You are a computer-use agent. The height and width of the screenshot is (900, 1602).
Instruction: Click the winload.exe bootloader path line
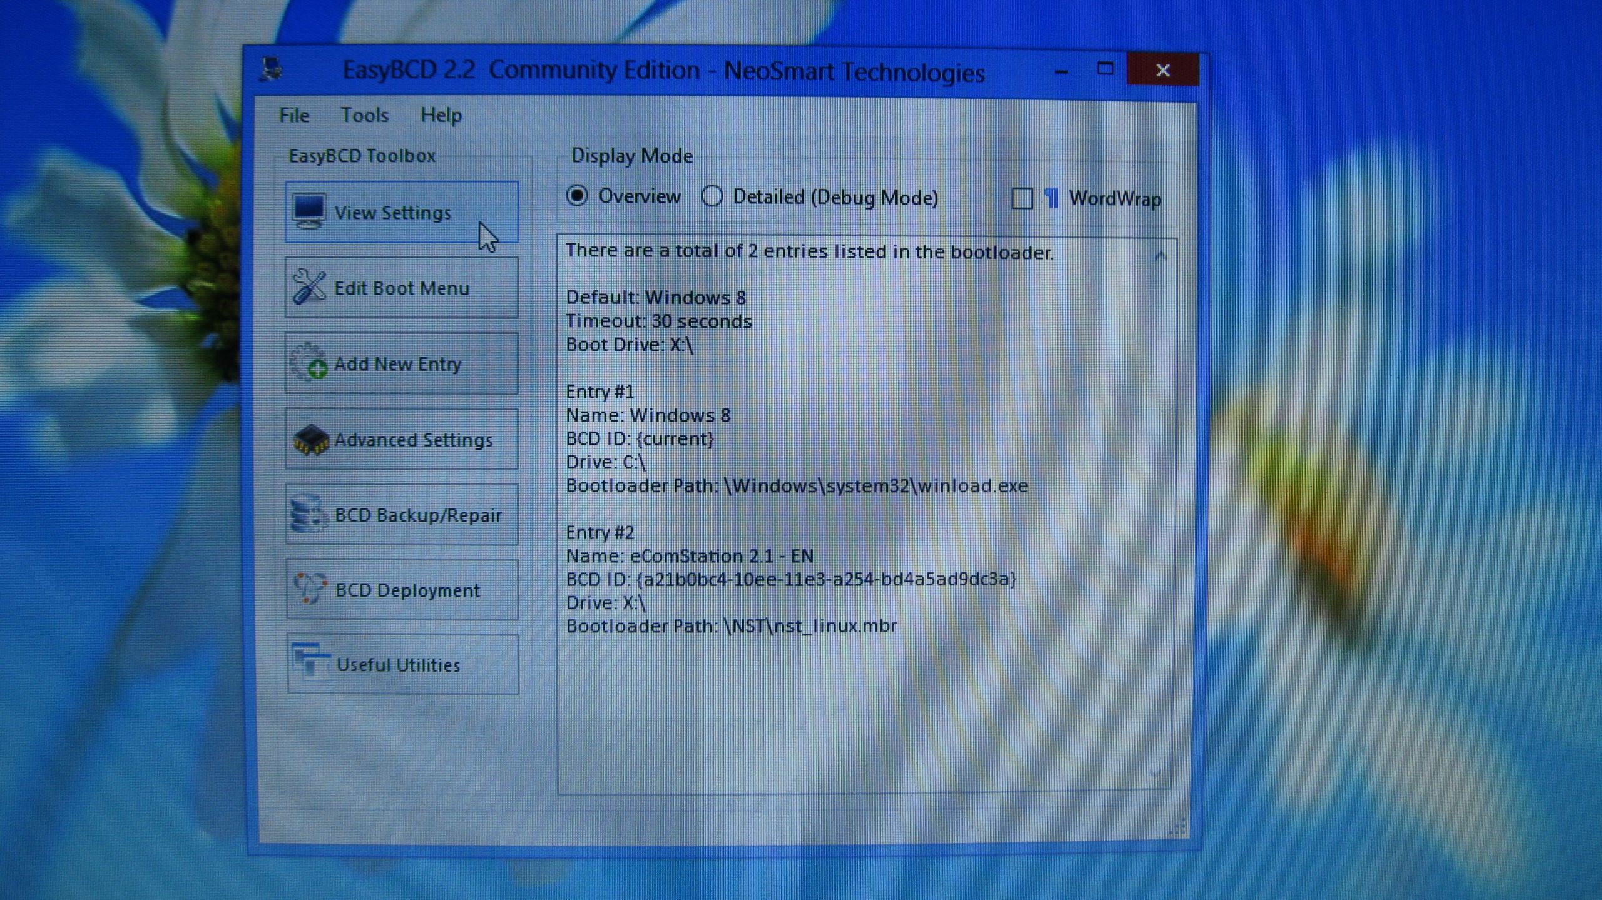pyautogui.click(x=797, y=486)
